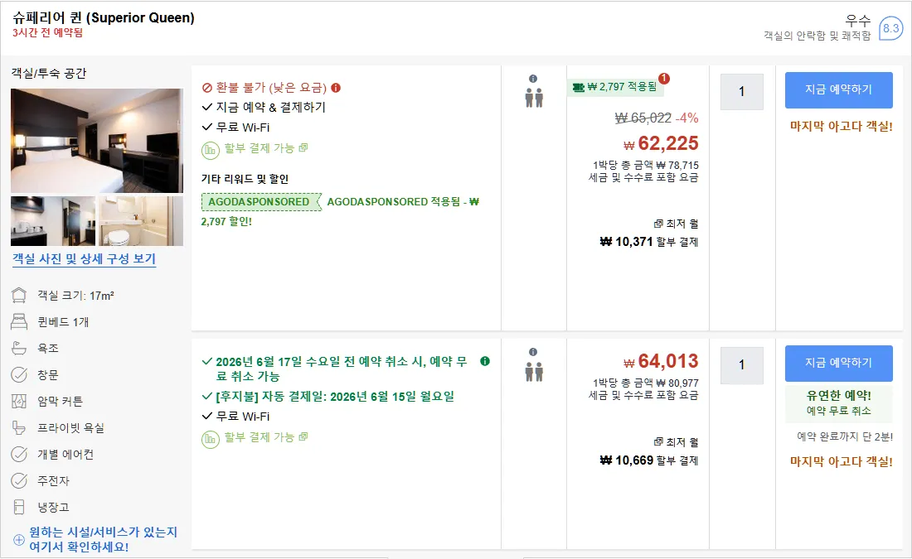Click the ₩ 10,669 할부 결제 text
Screen dimensions: 912x559
(649, 460)
